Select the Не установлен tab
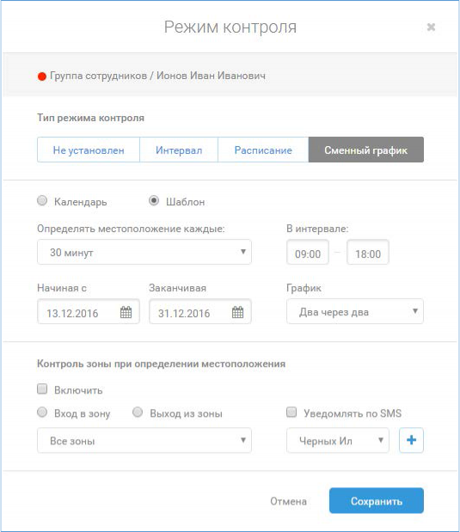Image resolution: width=460 pixels, height=532 pixels. click(x=89, y=150)
